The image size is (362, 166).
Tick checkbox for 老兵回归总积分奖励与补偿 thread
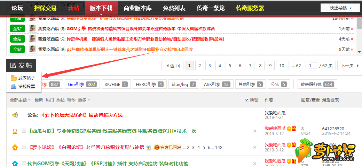point(24,147)
